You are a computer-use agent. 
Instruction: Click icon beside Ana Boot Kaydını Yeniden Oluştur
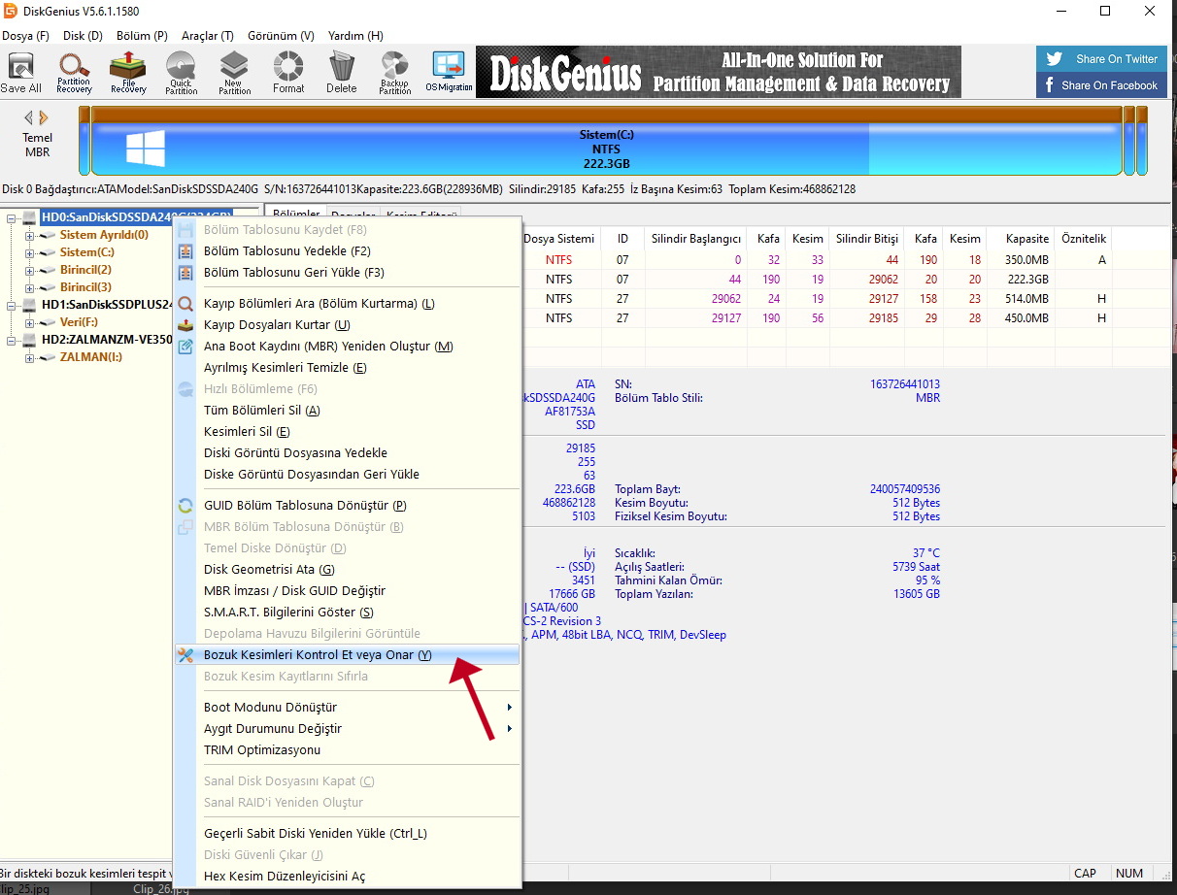tap(185, 347)
